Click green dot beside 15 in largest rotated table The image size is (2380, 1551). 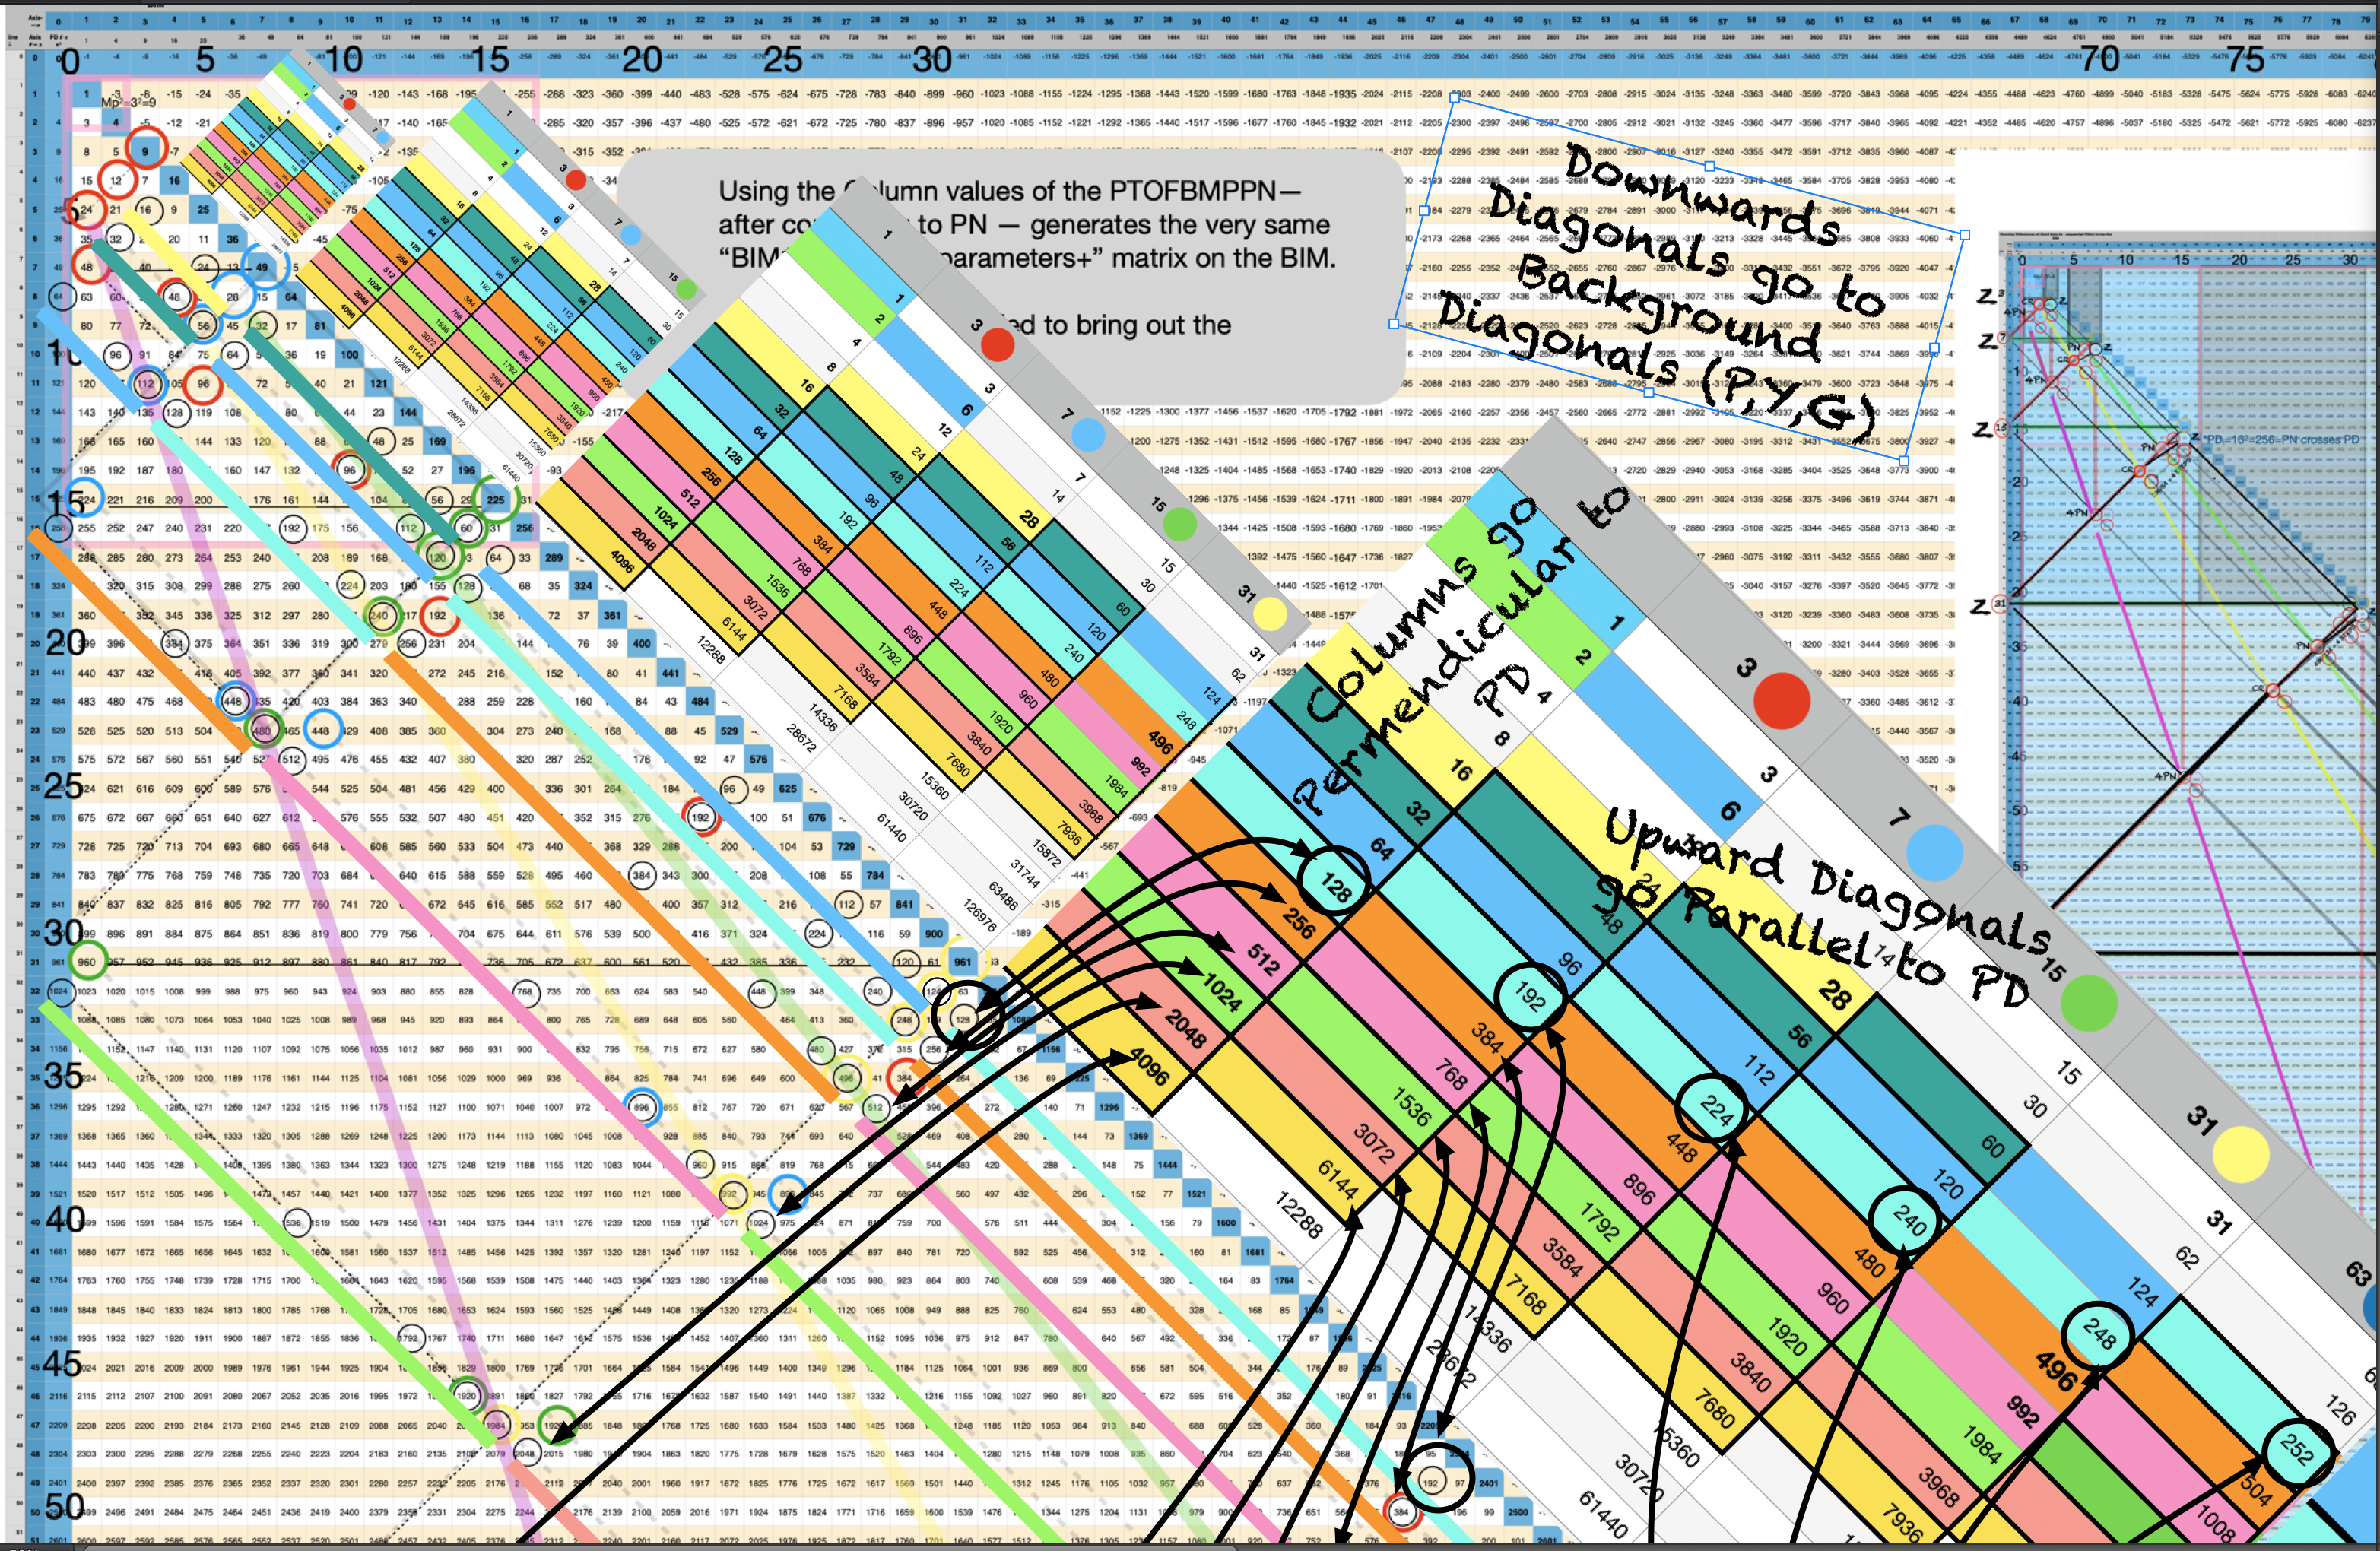(x=2089, y=1003)
